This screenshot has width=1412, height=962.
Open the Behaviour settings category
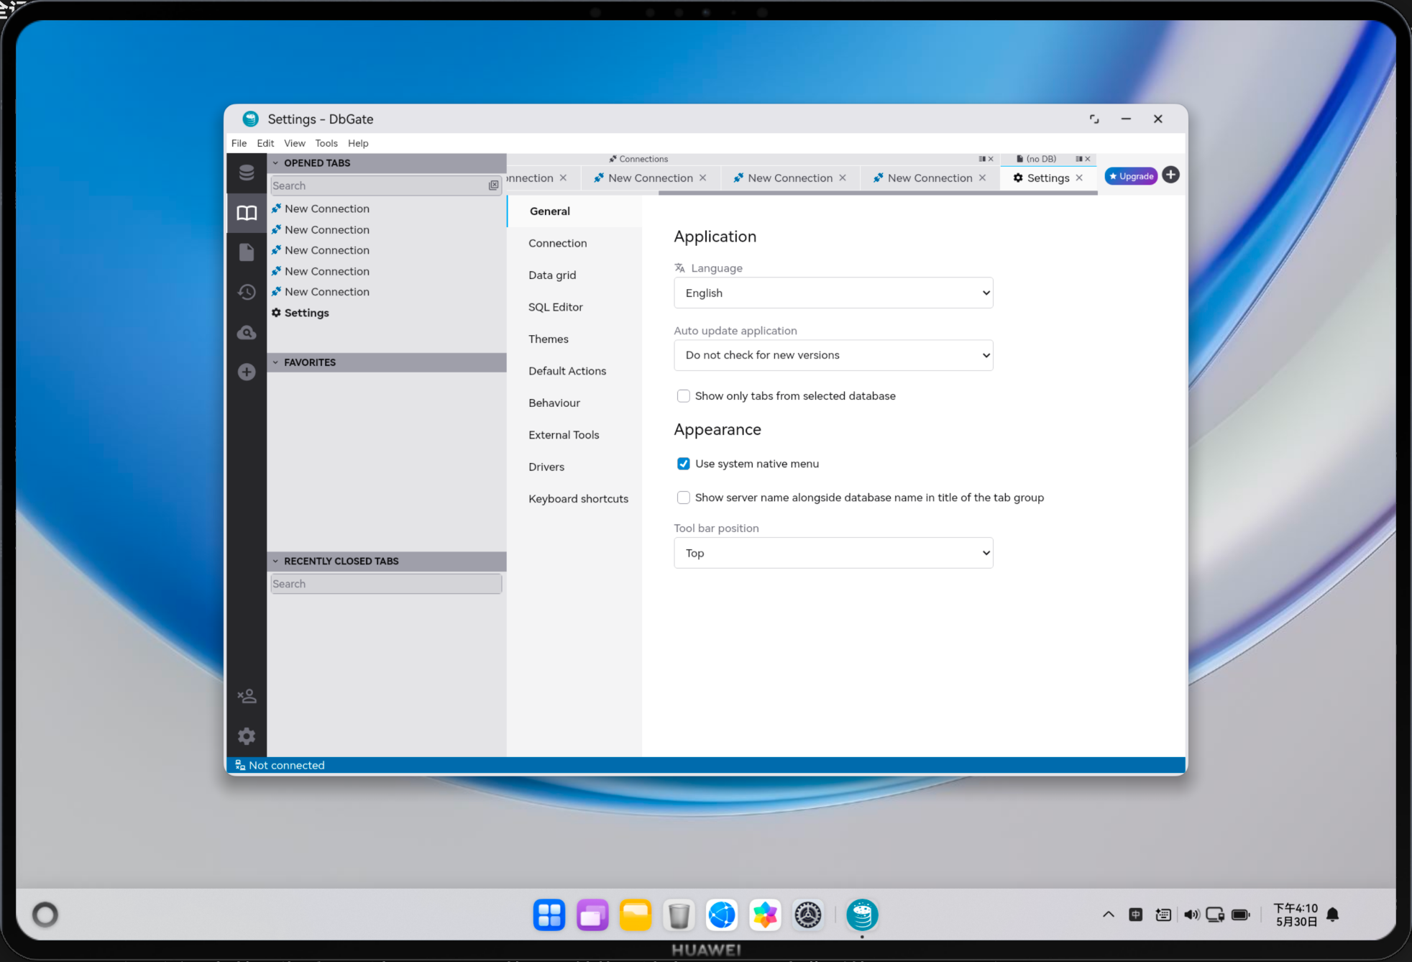click(x=574, y=403)
